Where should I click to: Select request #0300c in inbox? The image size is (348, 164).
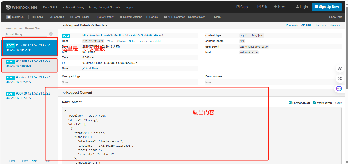click(x=30, y=47)
